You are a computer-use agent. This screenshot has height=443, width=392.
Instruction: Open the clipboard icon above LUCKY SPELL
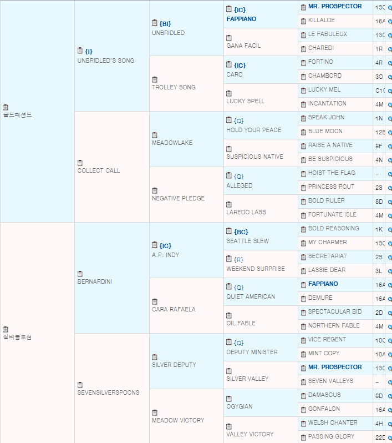pos(229,93)
